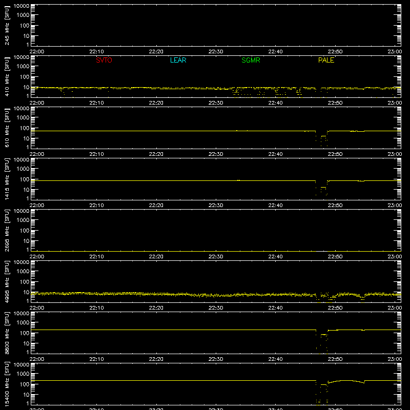Select the 15400 MHz [SFU] axis title
The width and height of the screenshot is (410, 410).
tap(7, 384)
